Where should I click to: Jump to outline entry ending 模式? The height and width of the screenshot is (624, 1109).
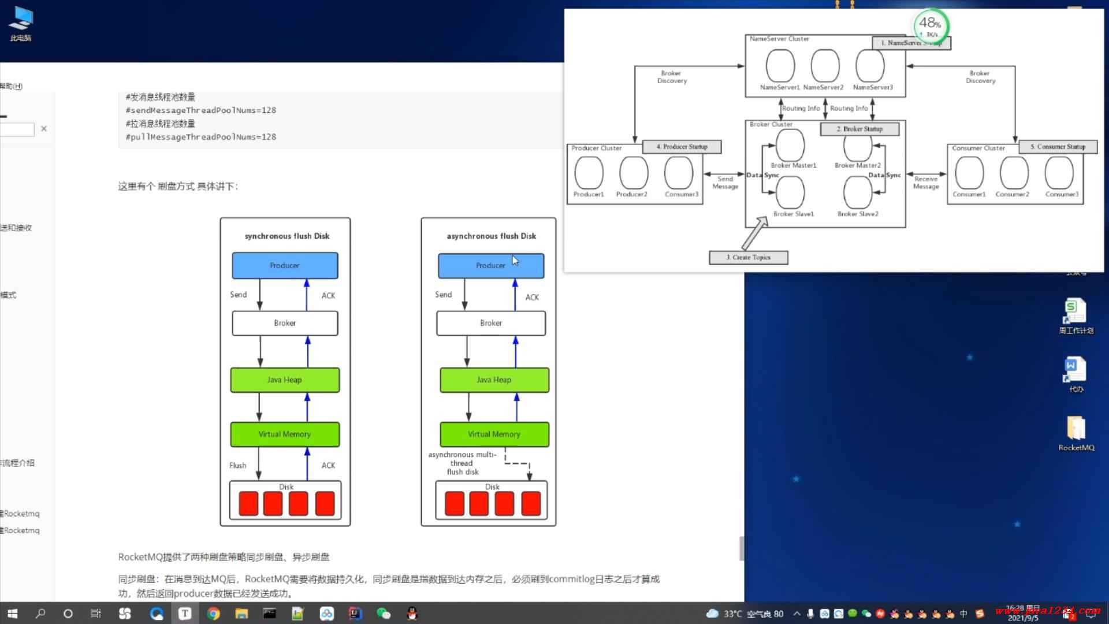click(x=8, y=295)
